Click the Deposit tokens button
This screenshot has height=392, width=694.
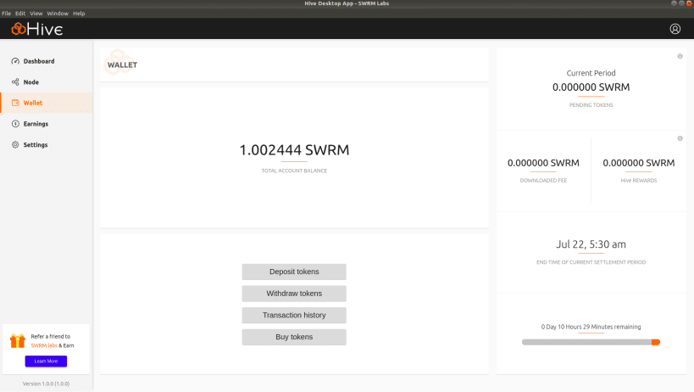click(294, 272)
